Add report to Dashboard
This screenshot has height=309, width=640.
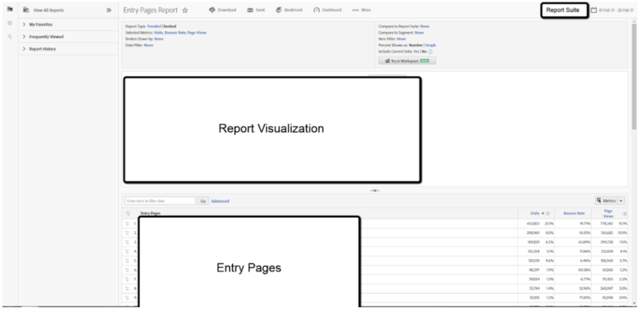click(x=317, y=10)
